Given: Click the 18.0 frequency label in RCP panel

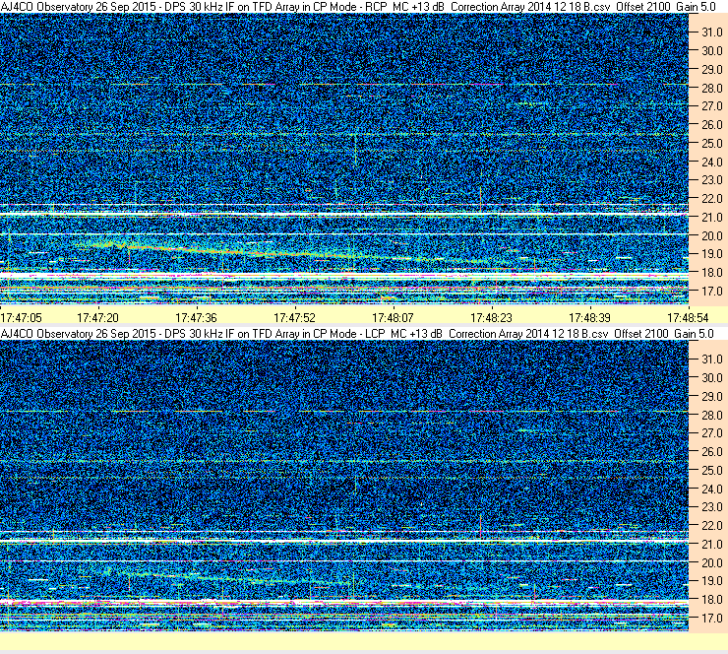Looking at the screenshot, I should pyautogui.click(x=711, y=273).
